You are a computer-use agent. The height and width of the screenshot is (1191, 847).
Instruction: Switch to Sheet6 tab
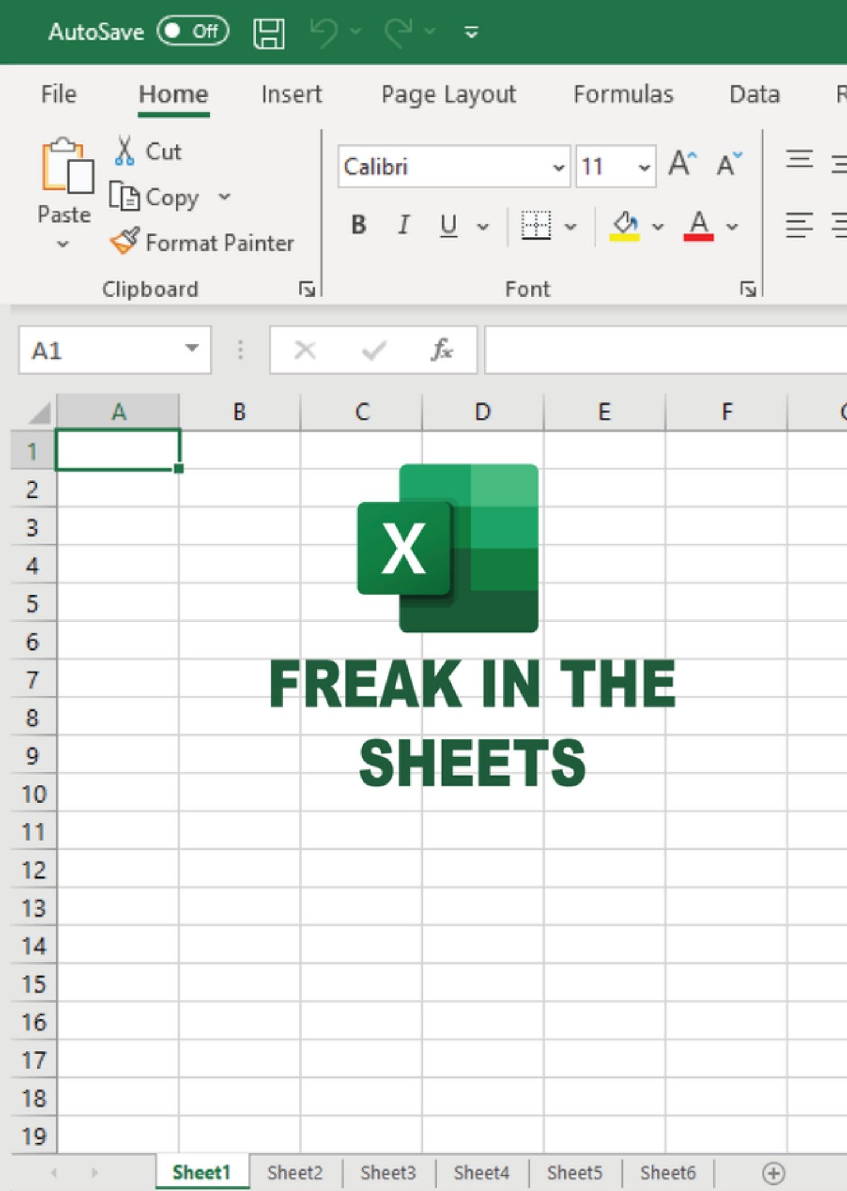click(668, 1172)
